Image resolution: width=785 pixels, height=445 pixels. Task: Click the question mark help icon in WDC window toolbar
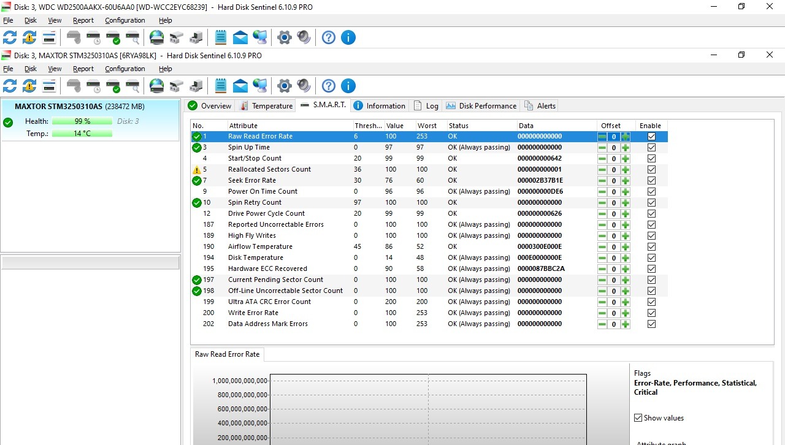click(329, 37)
